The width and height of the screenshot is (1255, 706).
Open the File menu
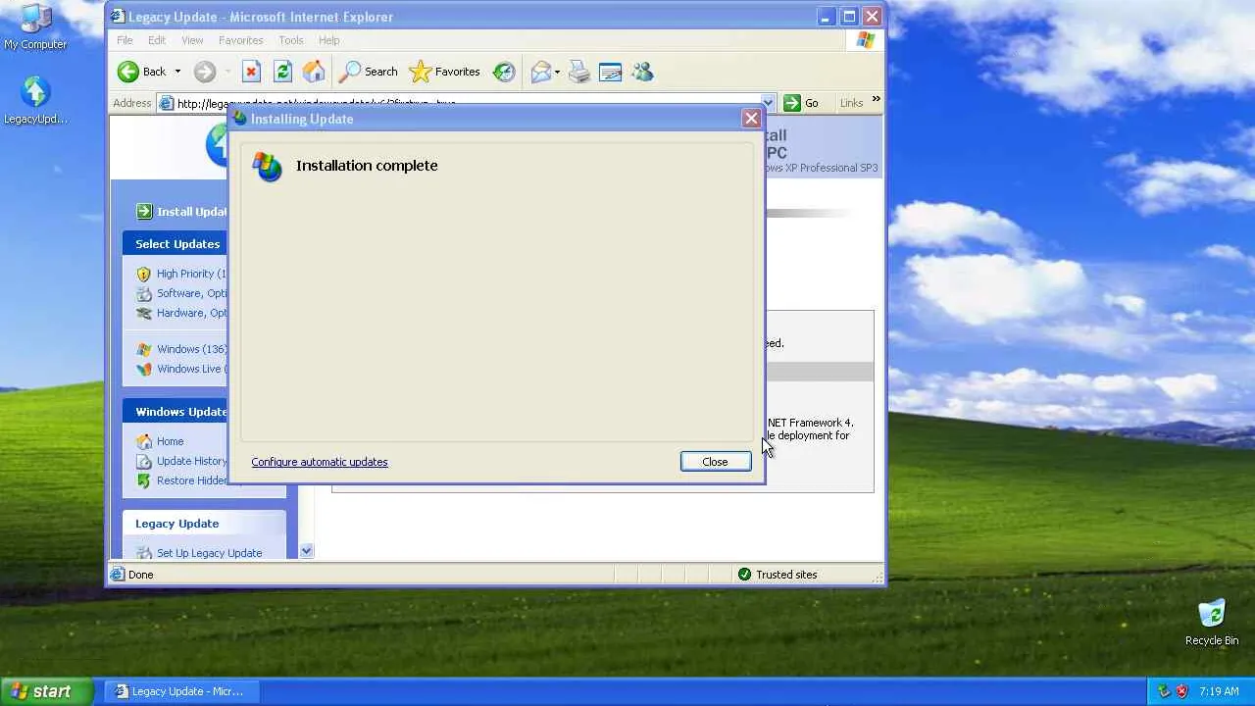(125, 40)
